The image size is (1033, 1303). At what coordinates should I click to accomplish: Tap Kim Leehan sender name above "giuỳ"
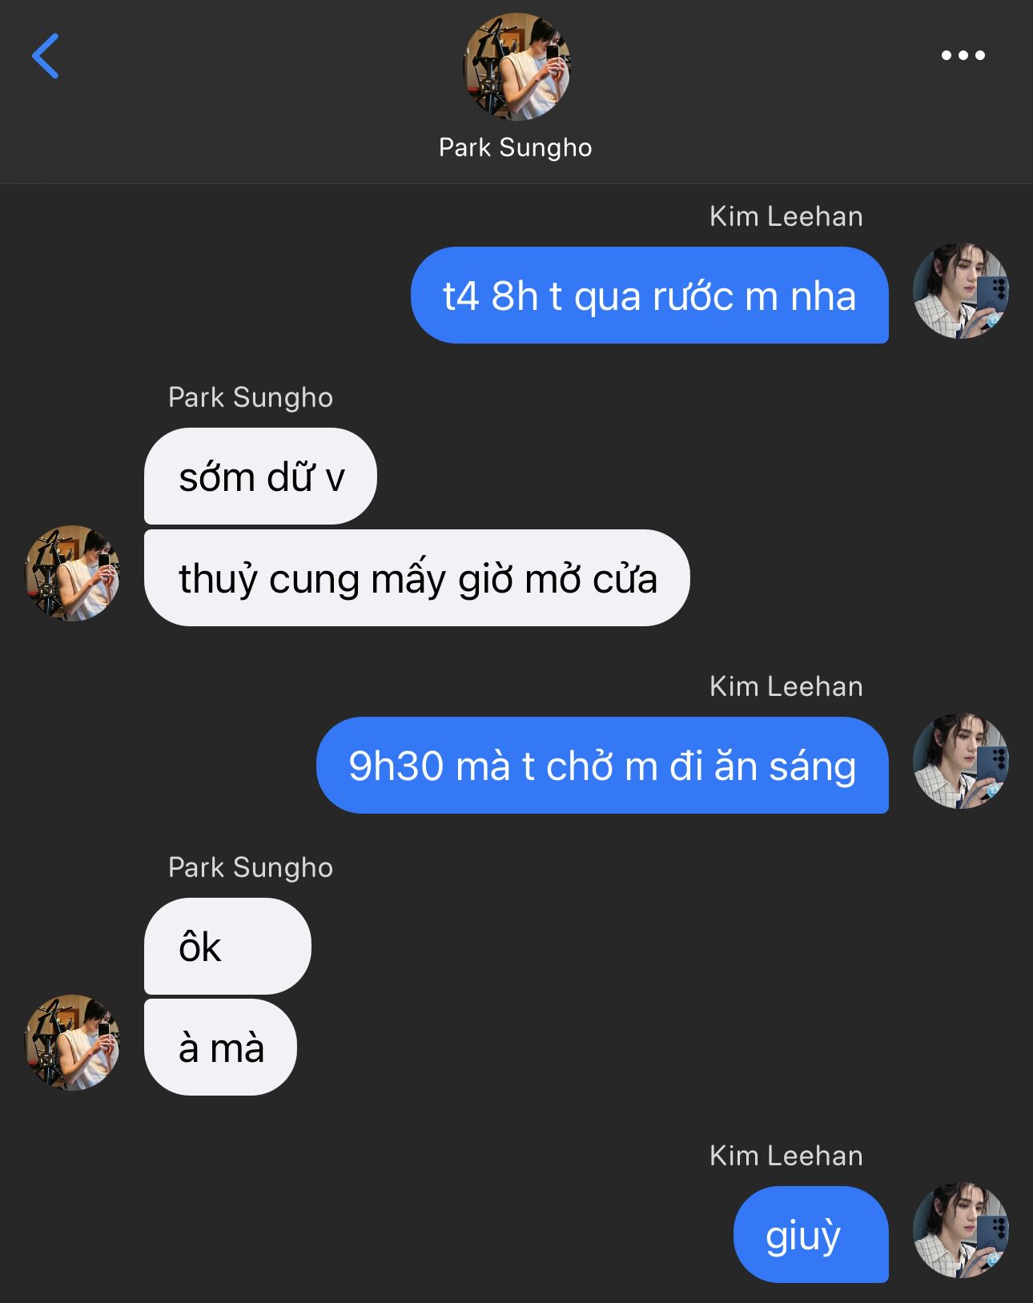[x=786, y=1156]
